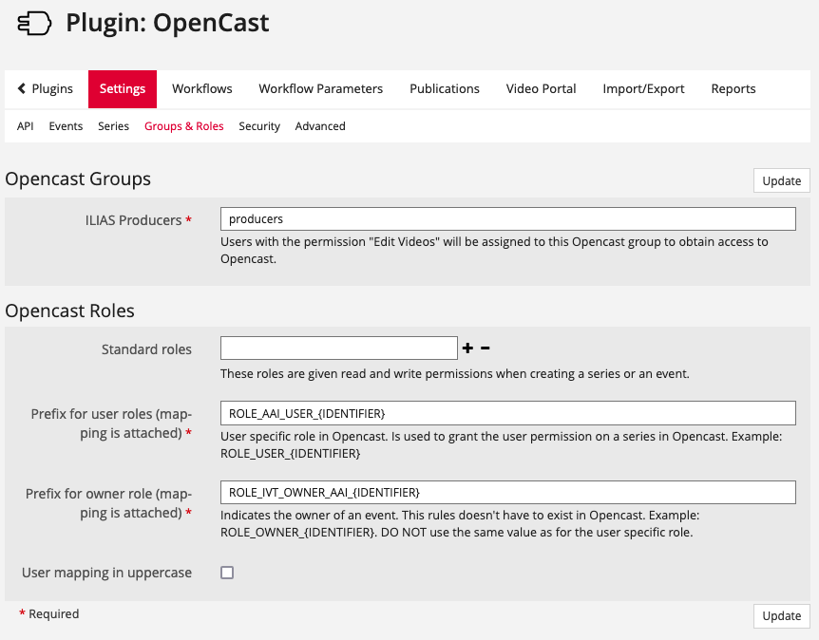
Task: Click the * Required footnote text
Action: pos(49,614)
